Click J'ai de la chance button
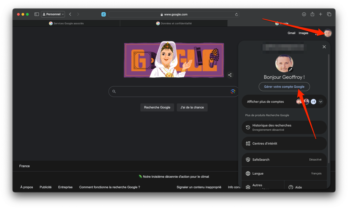This screenshot has width=348, height=218. point(192,107)
